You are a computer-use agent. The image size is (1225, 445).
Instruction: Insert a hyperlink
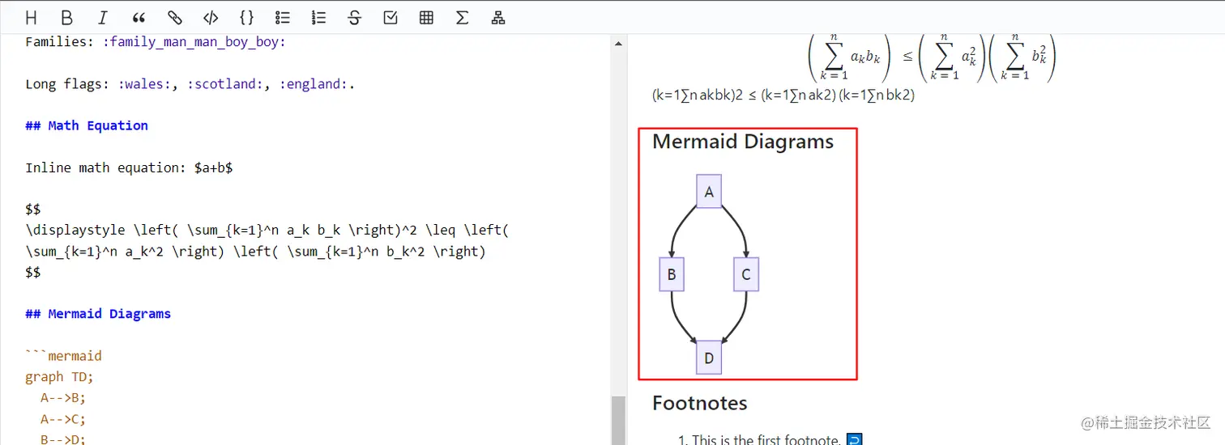pos(175,18)
